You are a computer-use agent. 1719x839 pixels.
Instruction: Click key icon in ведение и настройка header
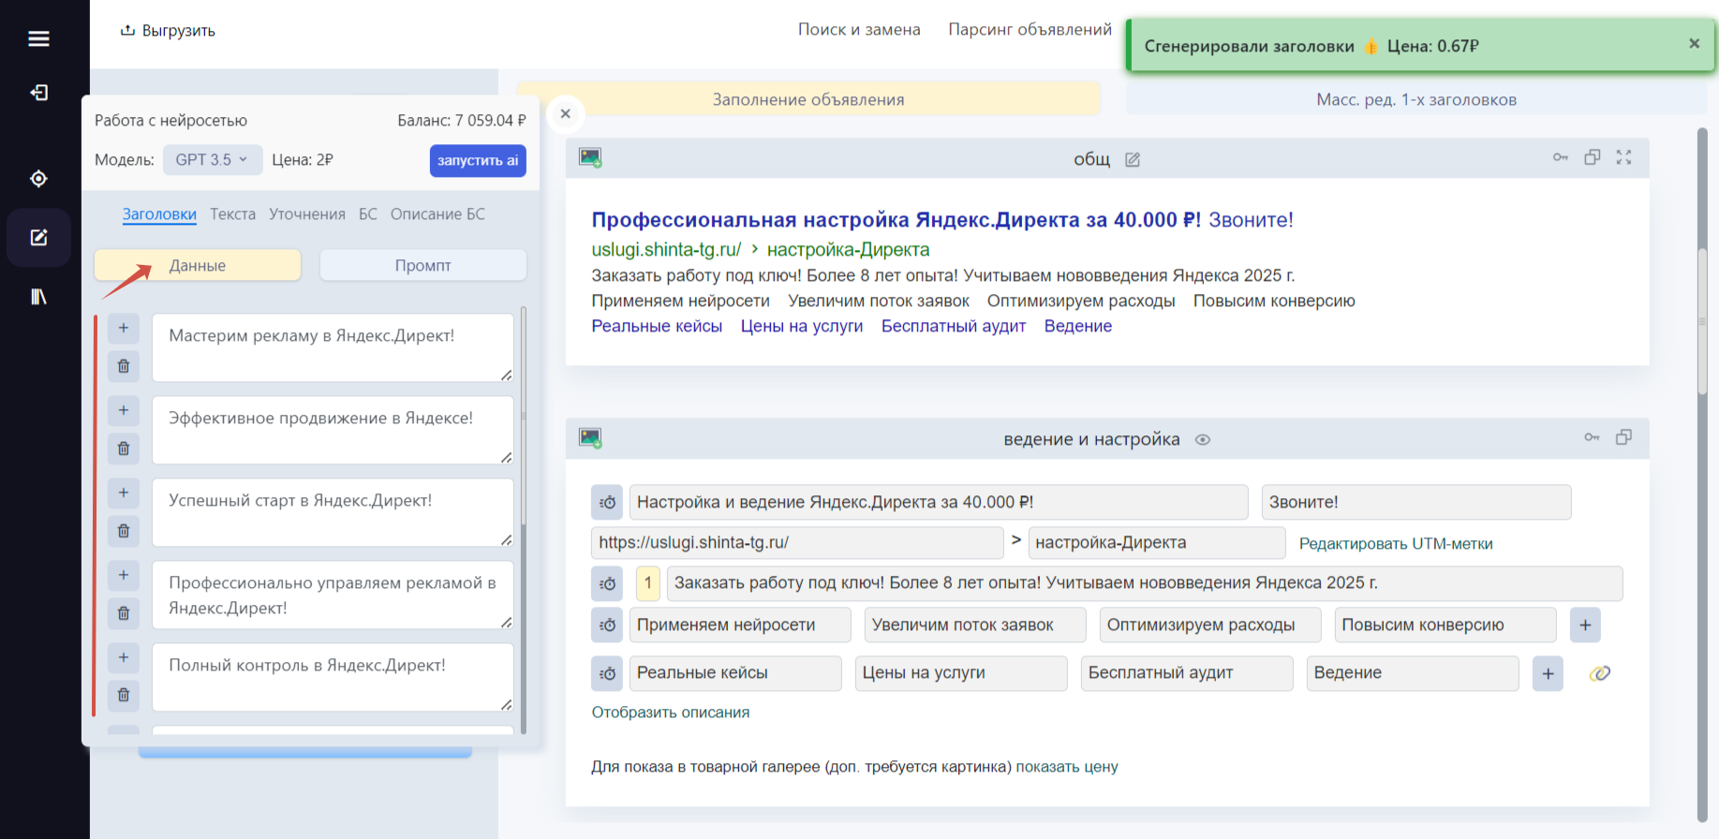click(x=1593, y=437)
